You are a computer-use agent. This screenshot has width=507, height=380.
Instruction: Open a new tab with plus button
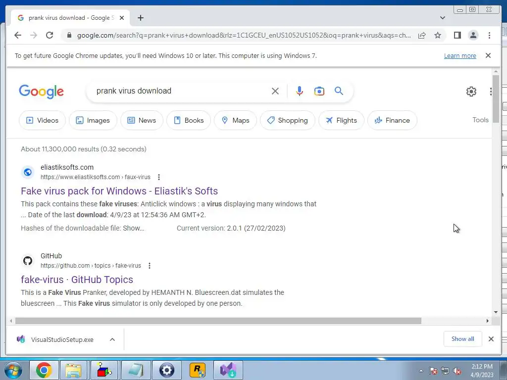[x=140, y=18]
